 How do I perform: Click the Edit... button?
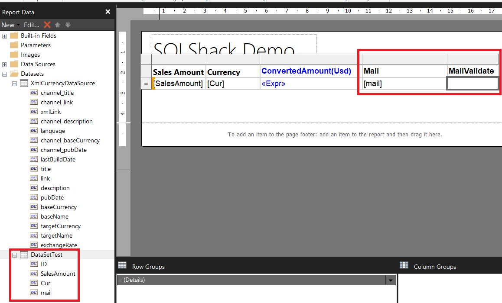pos(31,25)
